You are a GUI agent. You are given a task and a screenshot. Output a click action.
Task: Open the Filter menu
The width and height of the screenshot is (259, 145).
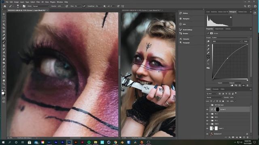(x=38, y=2)
